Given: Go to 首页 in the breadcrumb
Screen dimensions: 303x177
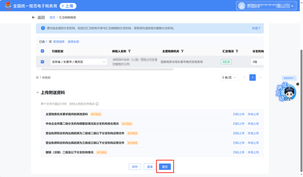Looking at the screenshot, I should (52, 18).
